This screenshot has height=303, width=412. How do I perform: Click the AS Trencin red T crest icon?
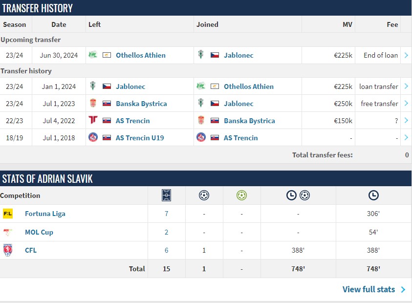coord(93,120)
